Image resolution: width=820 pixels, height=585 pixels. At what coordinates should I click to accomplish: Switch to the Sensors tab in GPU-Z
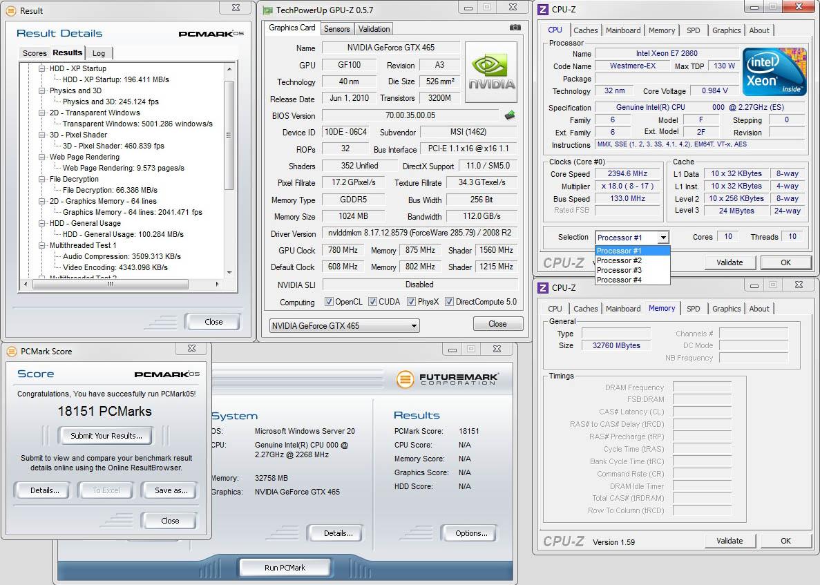(337, 29)
